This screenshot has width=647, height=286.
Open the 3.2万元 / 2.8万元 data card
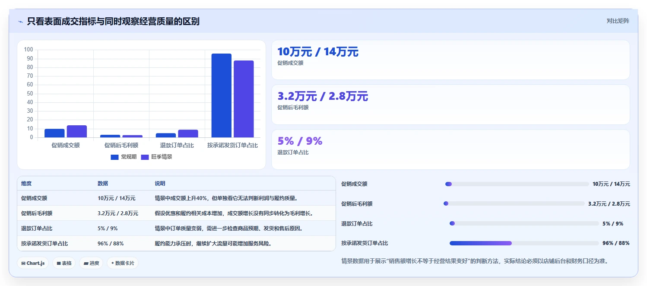[450, 105]
